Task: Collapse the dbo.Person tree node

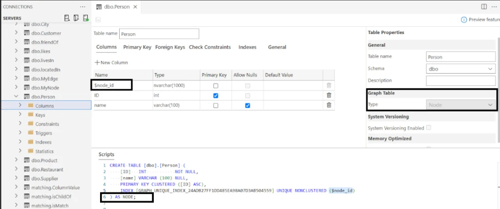Action: pyautogui.click(x=16, y=96)
